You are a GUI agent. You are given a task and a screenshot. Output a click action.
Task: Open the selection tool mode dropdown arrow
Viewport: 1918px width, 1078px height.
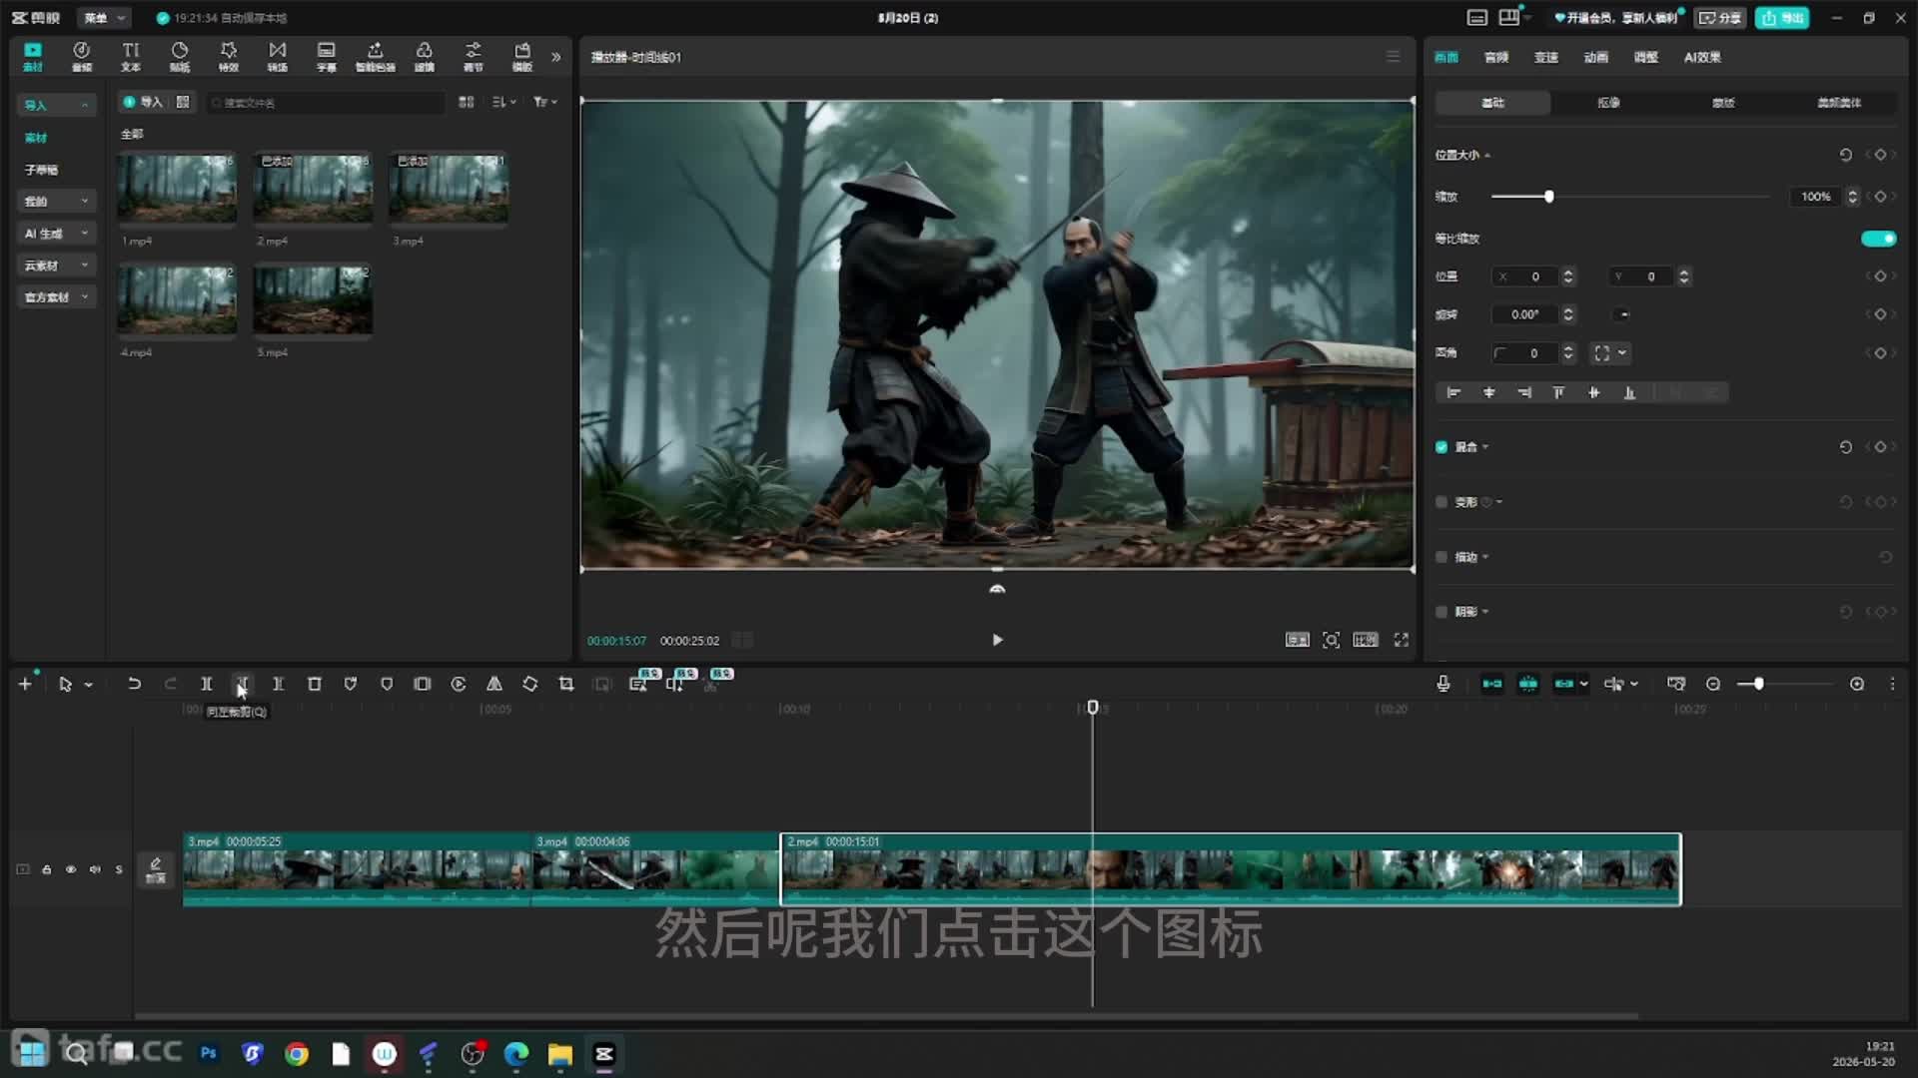pos(89,685)
